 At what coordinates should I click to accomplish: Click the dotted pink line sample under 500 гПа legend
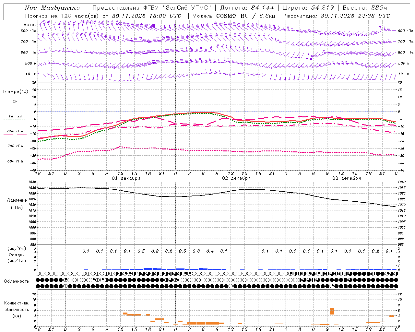click(x=15, y=165)
